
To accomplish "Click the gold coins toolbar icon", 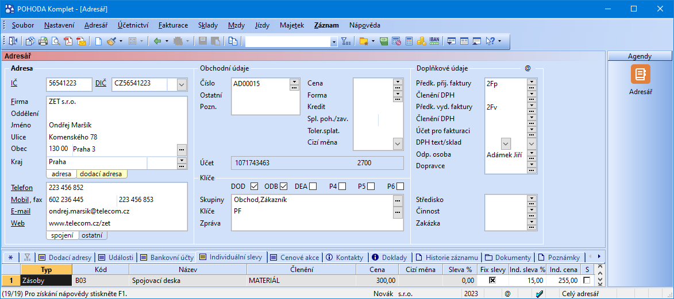I will pos(421,41).
